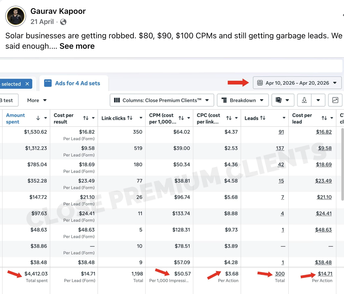Image resolution: width=344 pixels, height=294 pixels.
Task: Open the reports icon dropdown
Action: tap(283, 100)
